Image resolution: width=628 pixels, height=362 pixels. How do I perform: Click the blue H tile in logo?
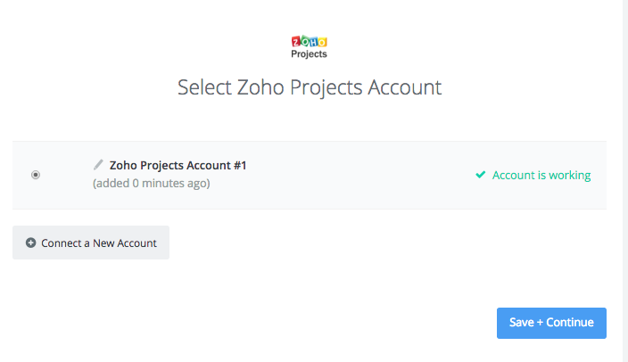point(314,42)
